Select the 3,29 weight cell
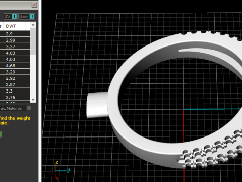The image size is (242, 182). tap(15, 72)
